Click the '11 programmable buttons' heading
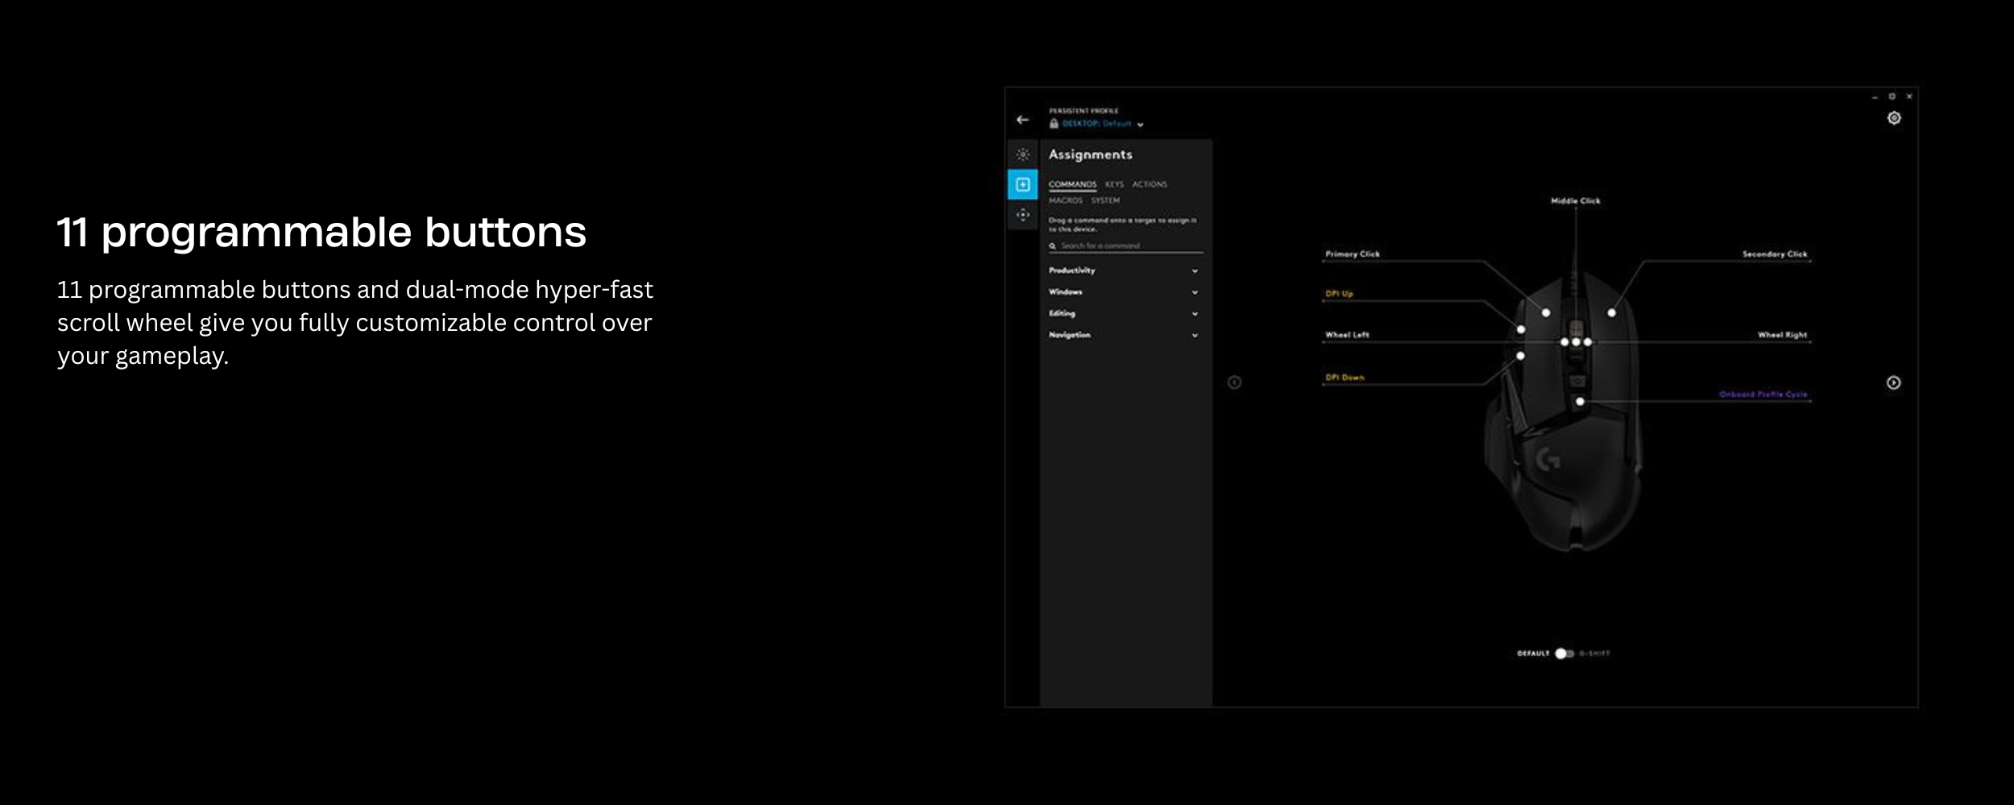The image size is (2014, 805). click(321, 233)
